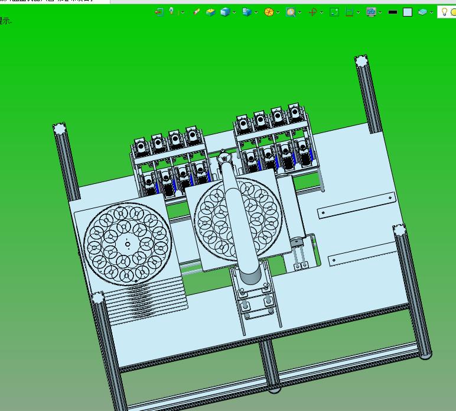The height and width of the screenshot is (411, 456).
Task: Toggle the light bulb show-hide icon
Action: tap(444, 12)
